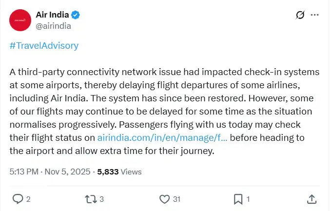Click the Air India profile avatar
The height and width of the screenshot is (211, 332).
coord(20,20)
